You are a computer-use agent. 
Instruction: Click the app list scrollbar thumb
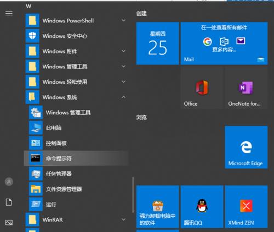(x=133, y=195)
